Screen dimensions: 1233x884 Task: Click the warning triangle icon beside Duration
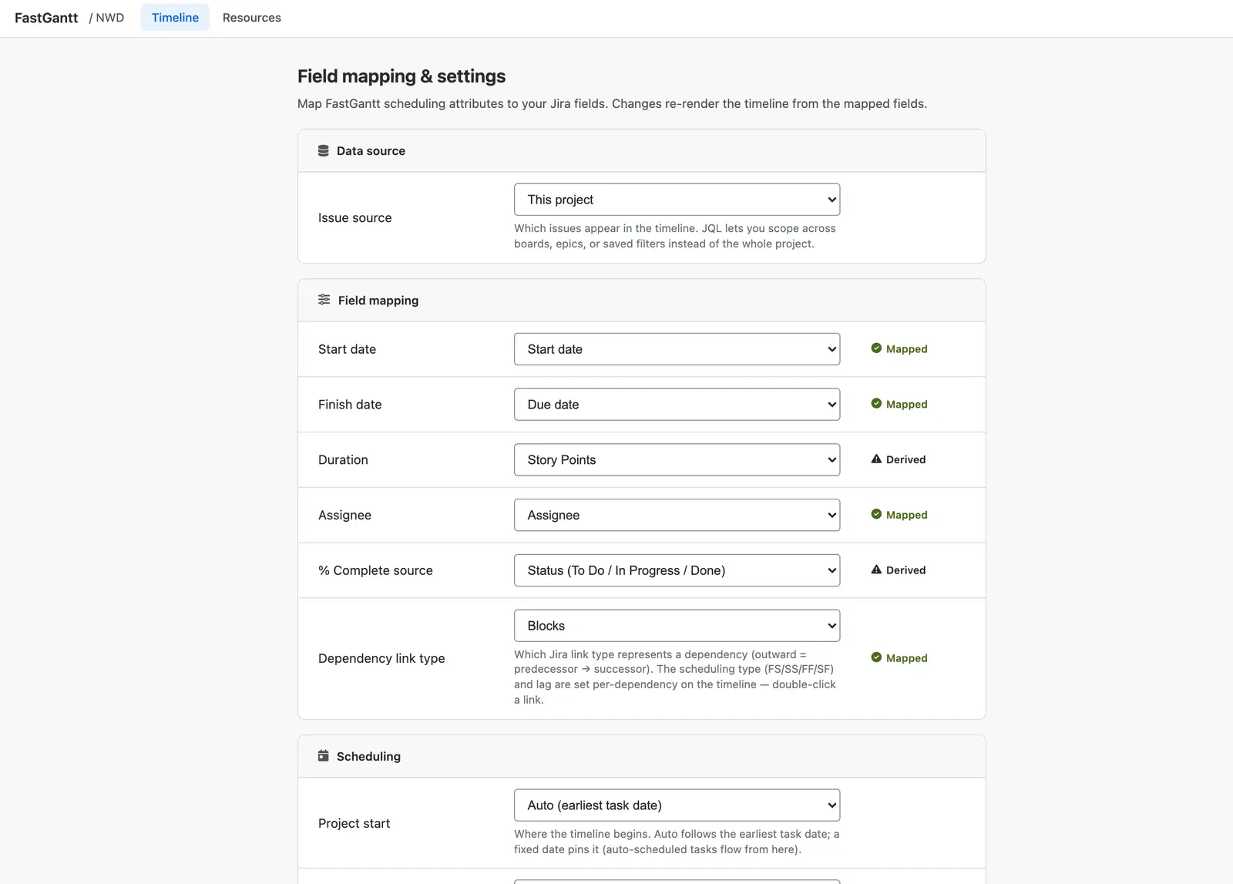pyautogui.click(x=876, y=459)
